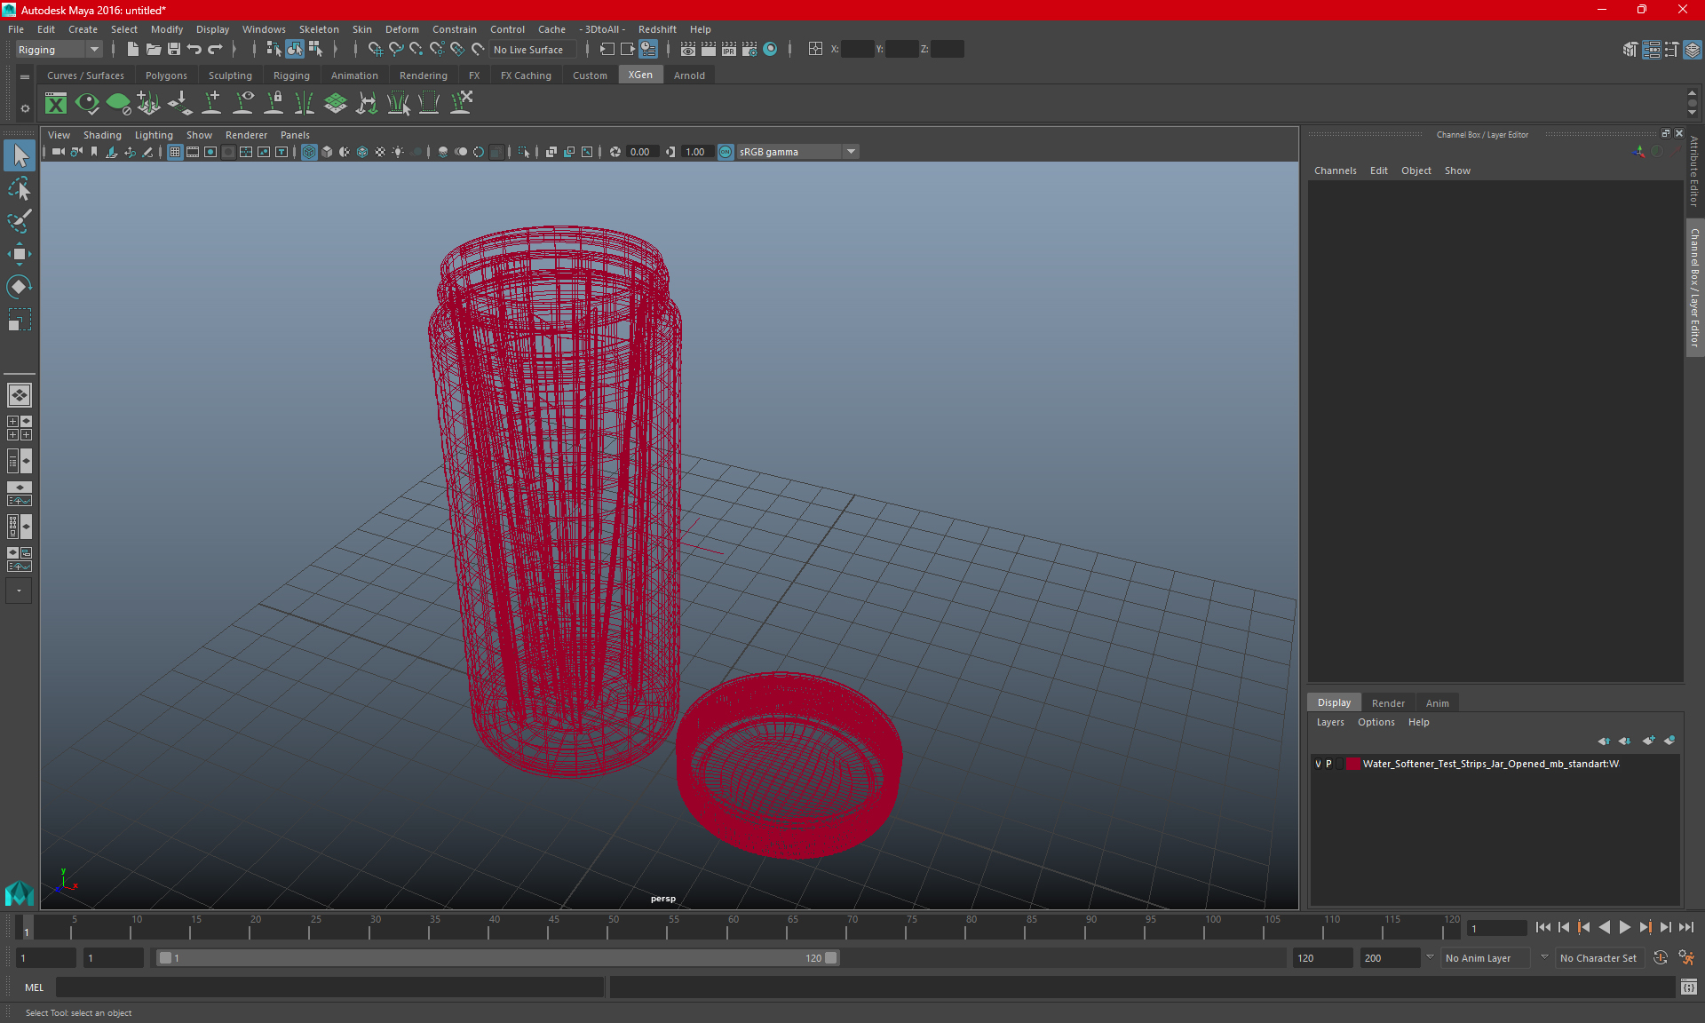1705x1023 pixels.
Task: Open the Rigging menu set dropdown
Action: (x=59, y=50)
